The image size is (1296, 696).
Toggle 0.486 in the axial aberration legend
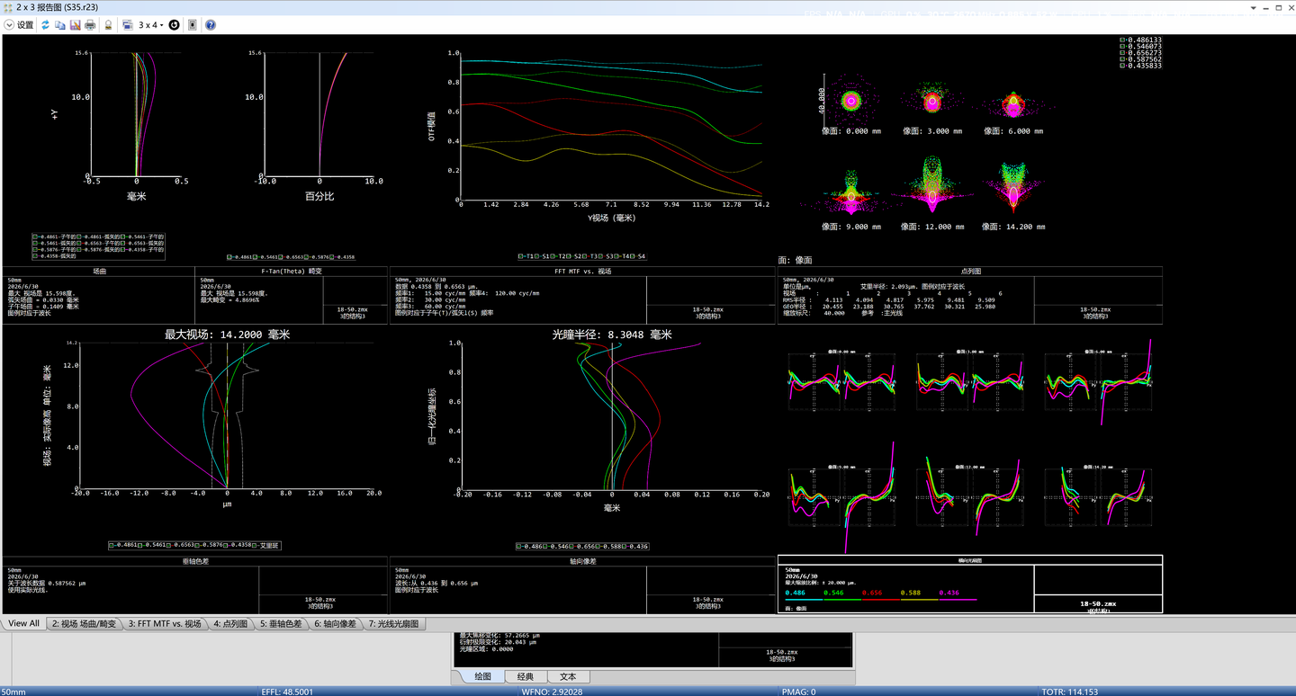tap(518, 546)
